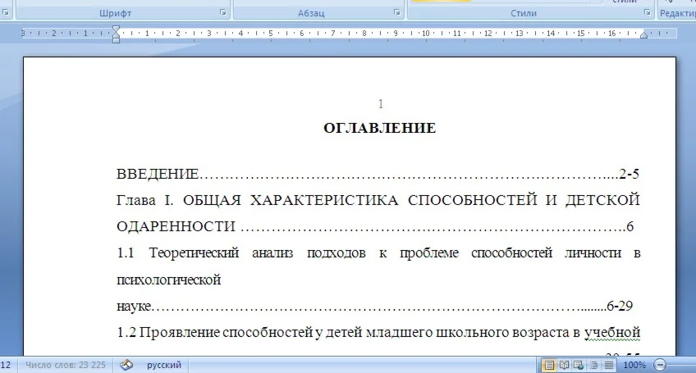Viewport: 696px width, 373px height.
Task: Click the ruler at the 14 cm mark
Action: pyautogui.click(x=551, y=34)
